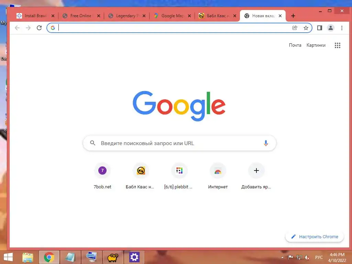Open the Интернет shortcut
352x264 pixels.
pyautogui.click(x=218, y=177)
